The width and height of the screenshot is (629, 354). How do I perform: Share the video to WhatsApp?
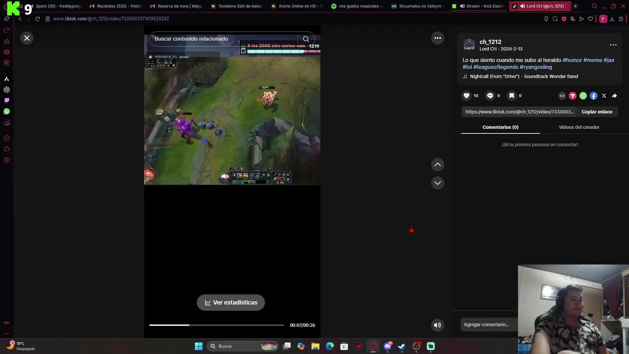(x=583, y=96)
